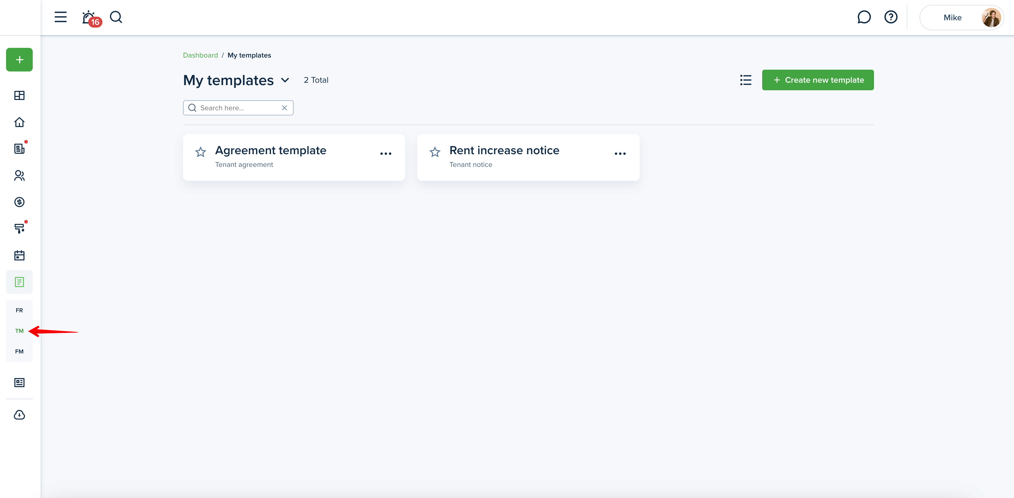Open more options for Rent increase notice
1014x498 pixels.
(x=620, y=154)
